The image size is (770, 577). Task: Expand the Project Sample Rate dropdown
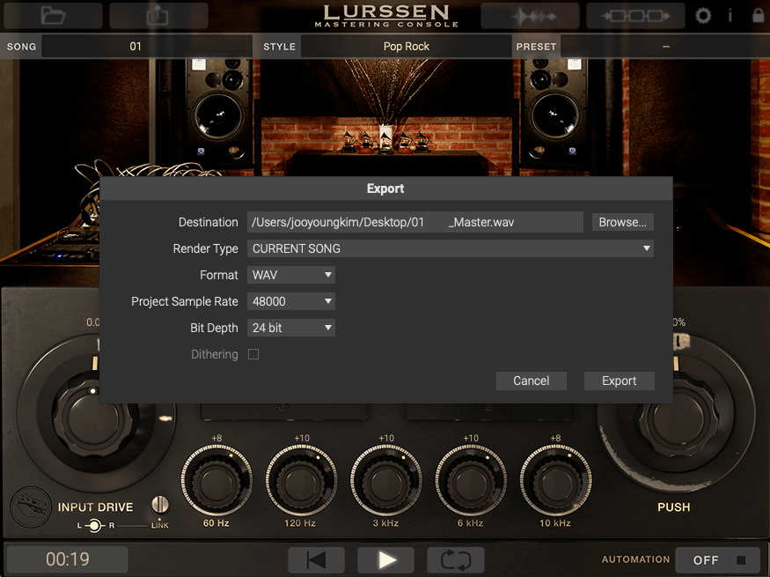point(291,301)
